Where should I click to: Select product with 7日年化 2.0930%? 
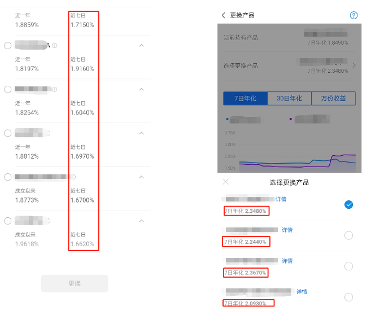348,297
